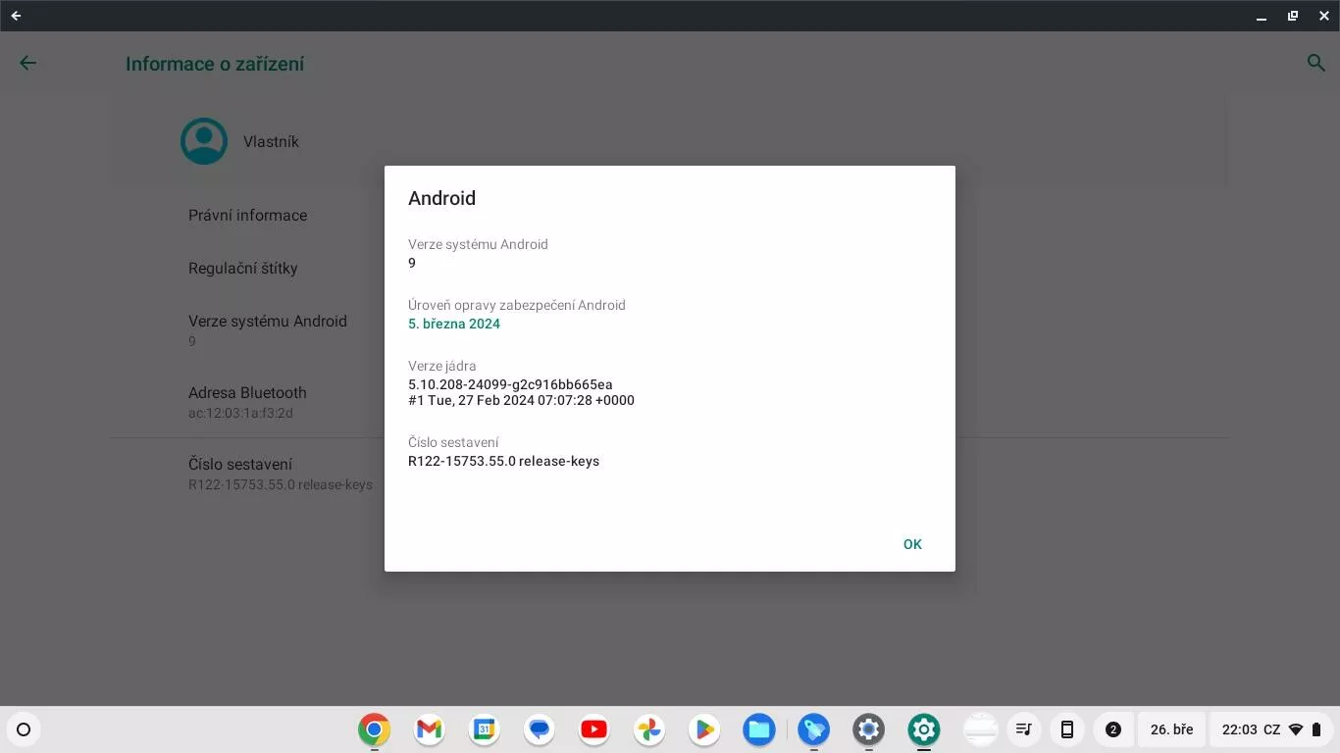This screenshot has height=753, width=1340.
Task: Click the Wi-Fi status icon
Action: (1296, 729)
